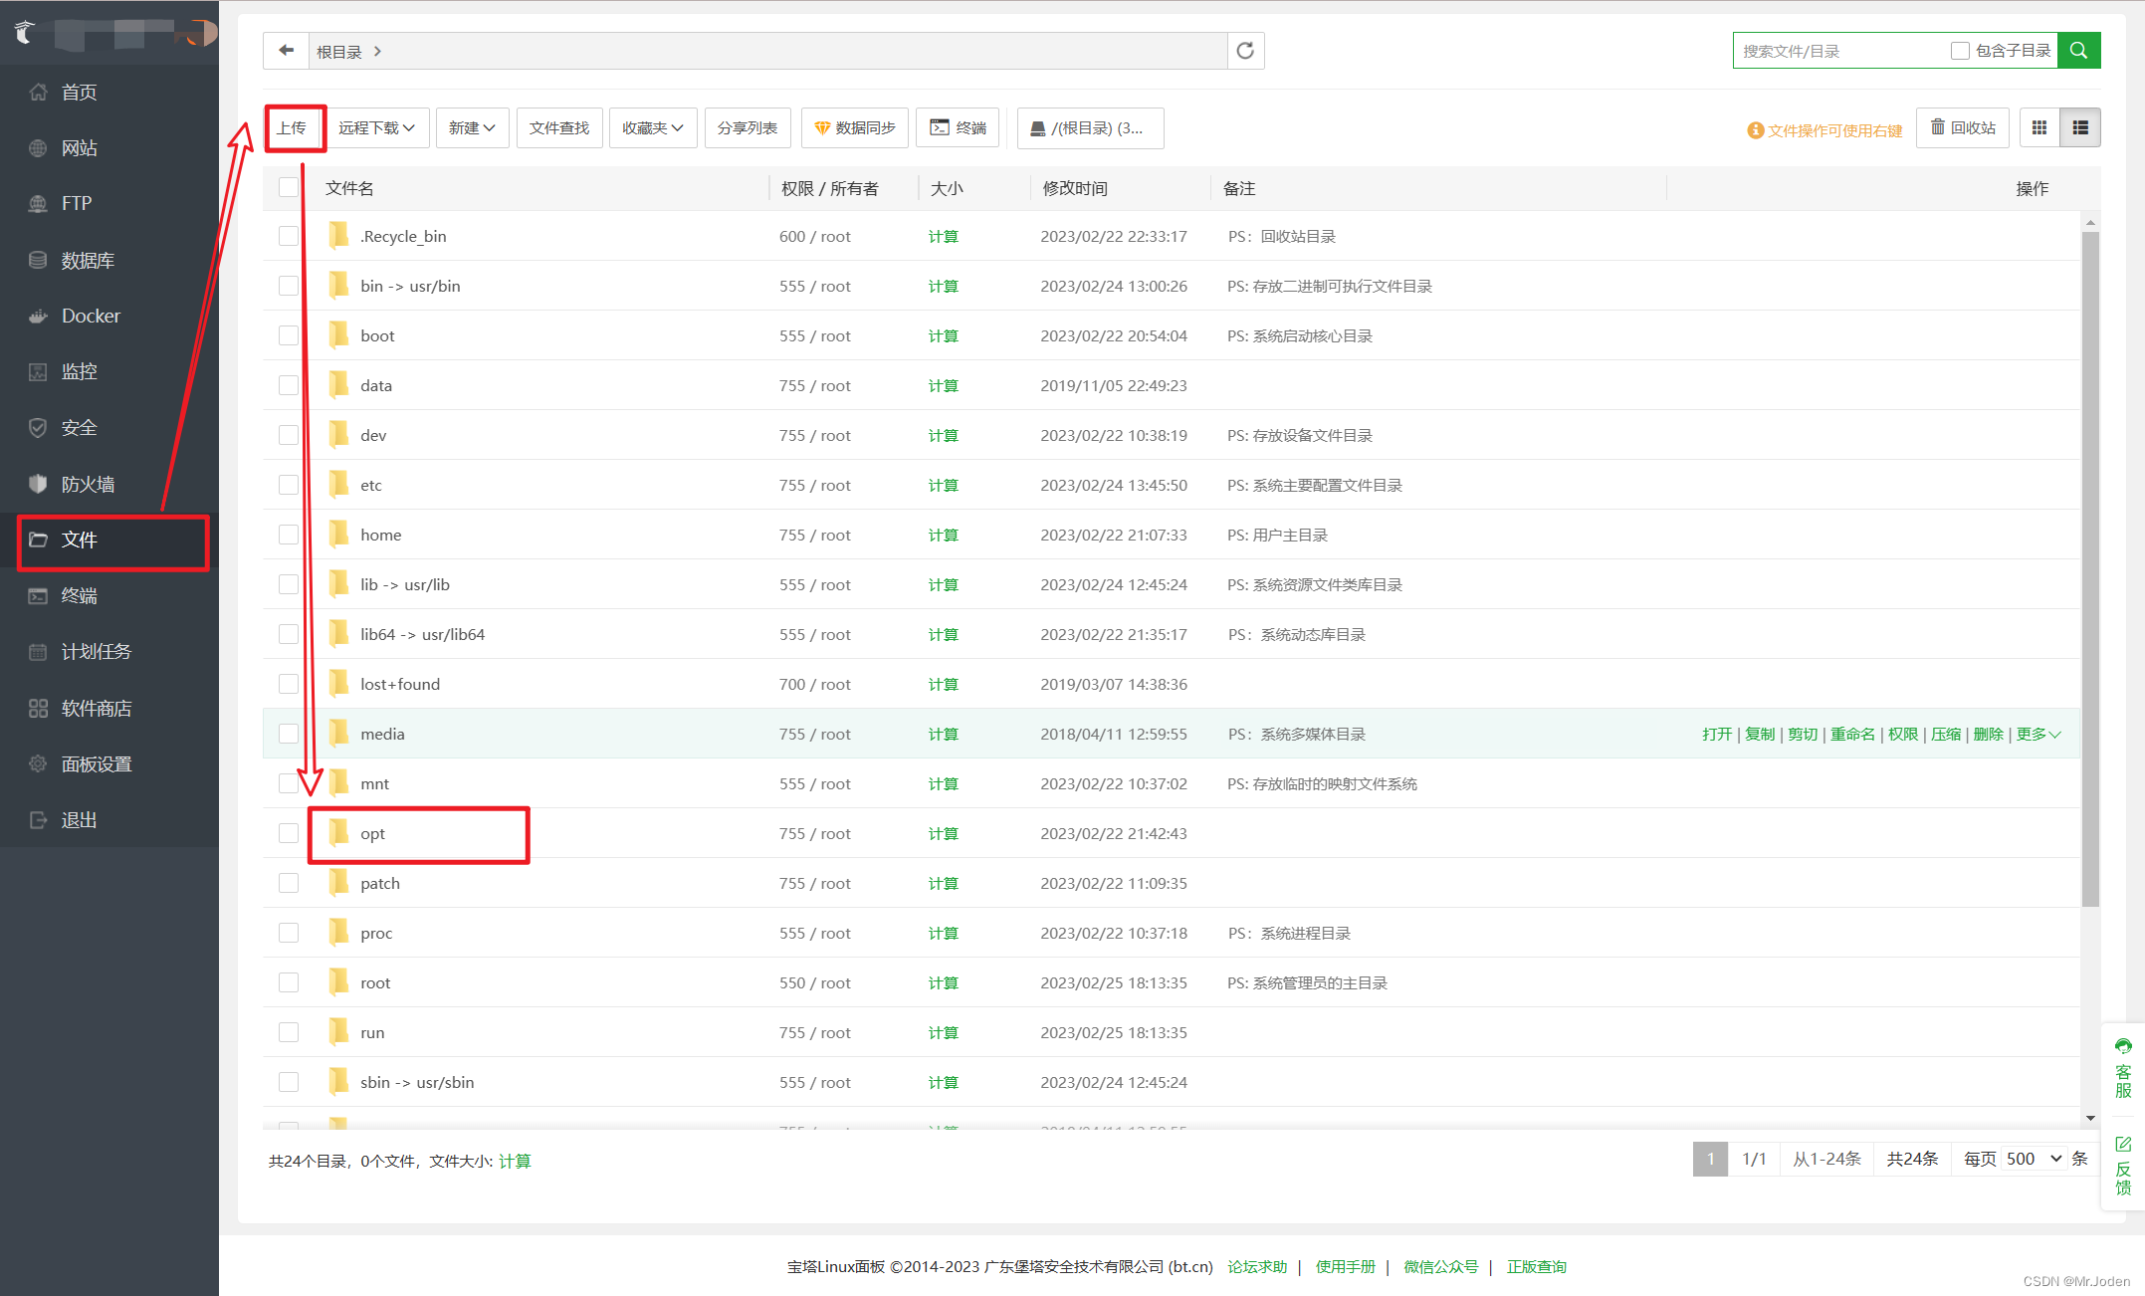Image resolution: width=2145 pixels, height=1296 pixels.
Task: Select the root disk (根目录) button
Action: tap(1090, 127)
